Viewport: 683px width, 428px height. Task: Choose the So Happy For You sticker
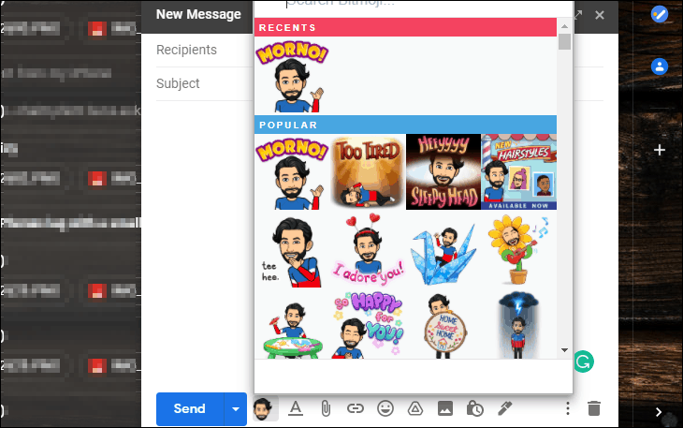(x=368, y=326)
